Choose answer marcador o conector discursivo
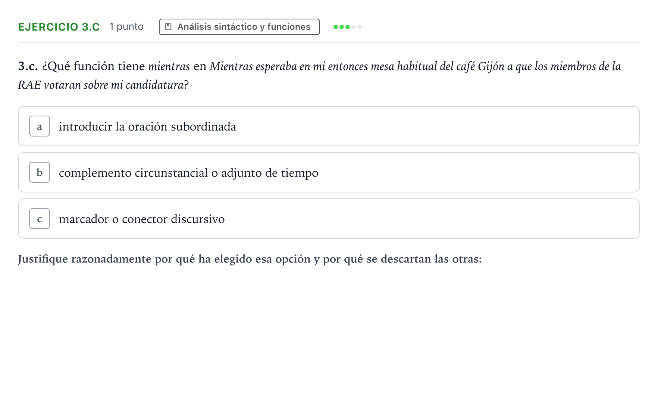 coord(329,219)
